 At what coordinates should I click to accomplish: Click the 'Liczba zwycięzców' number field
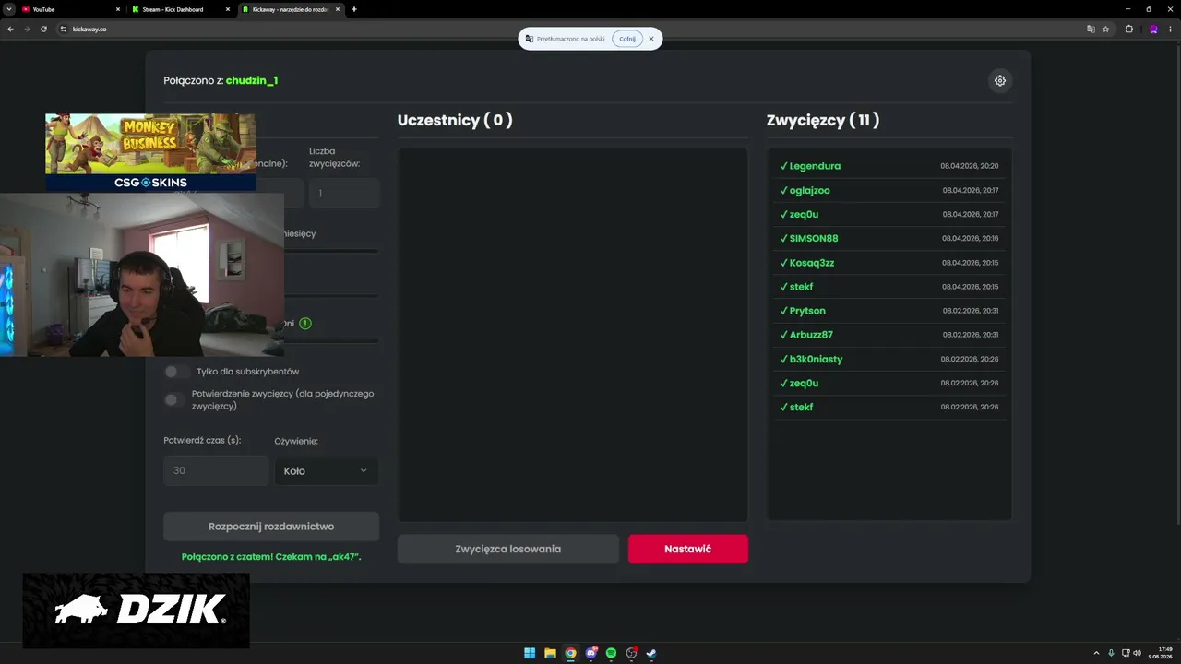(344, 194)
